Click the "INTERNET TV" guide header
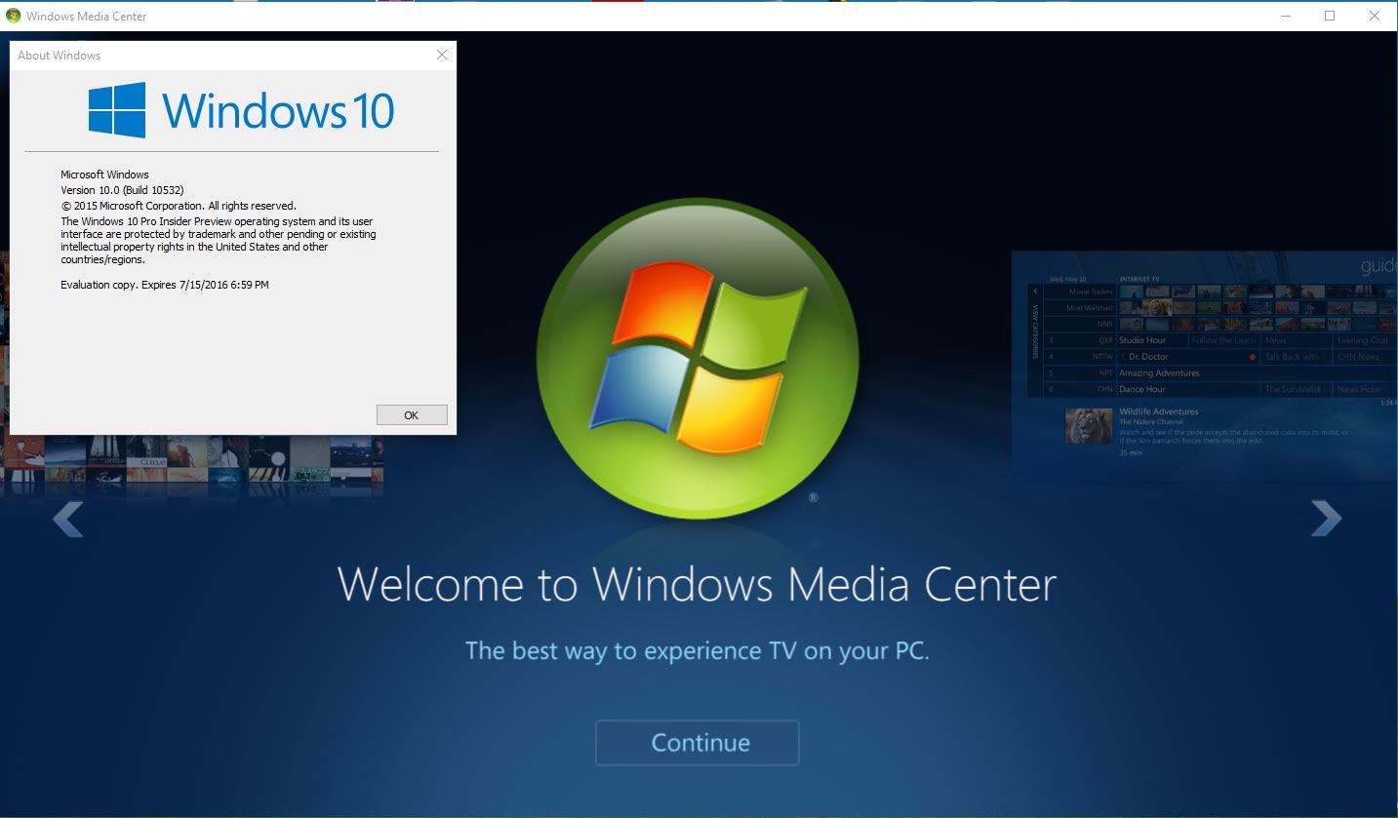Image resolution: width=1398 pixels, height=818 pixels. (x=1139, y=279)
